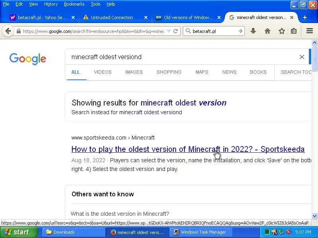Show bookmarks list icon
This screenshot has width=318, height=238.
click(x=294, y=31)
